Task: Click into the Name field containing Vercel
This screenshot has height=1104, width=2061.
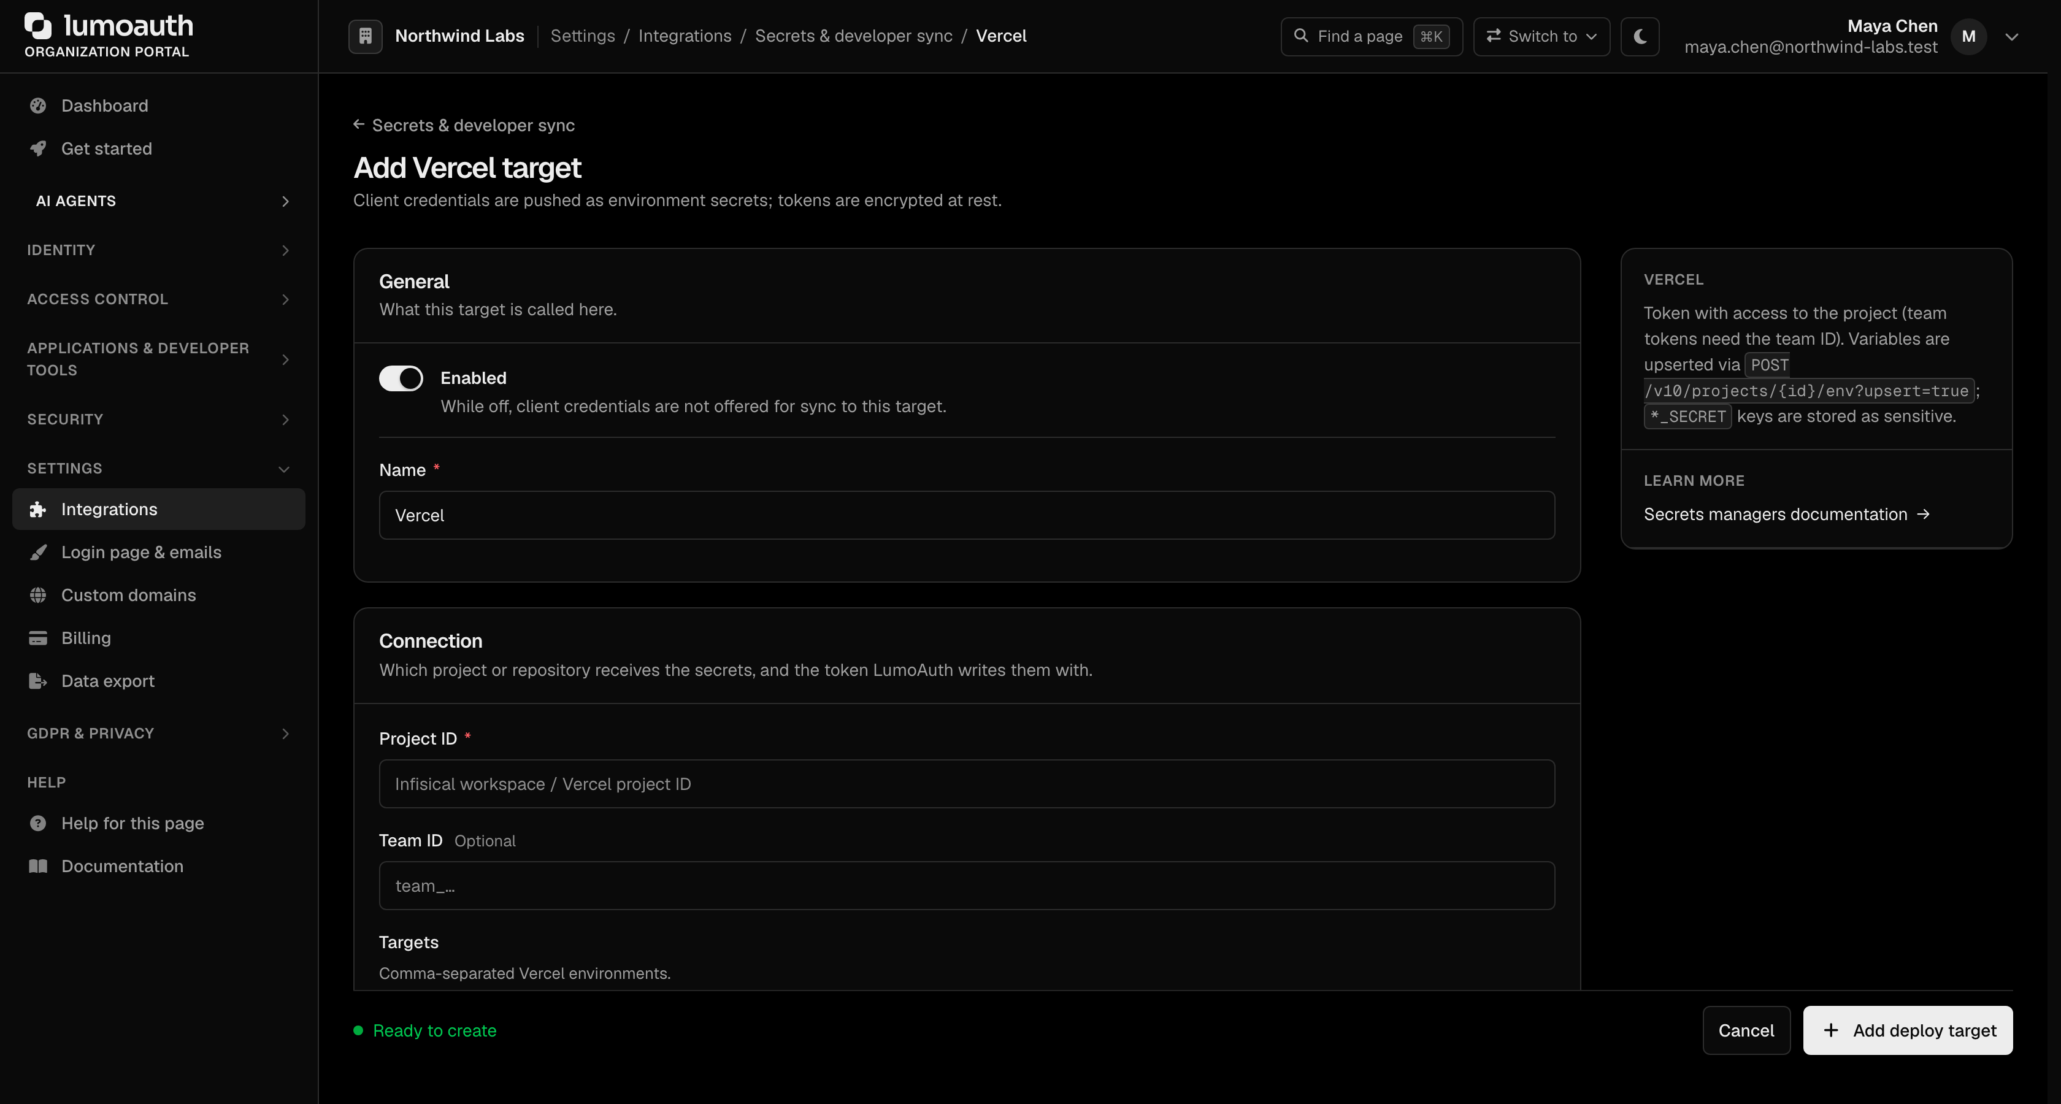Action: coord(967,515)
